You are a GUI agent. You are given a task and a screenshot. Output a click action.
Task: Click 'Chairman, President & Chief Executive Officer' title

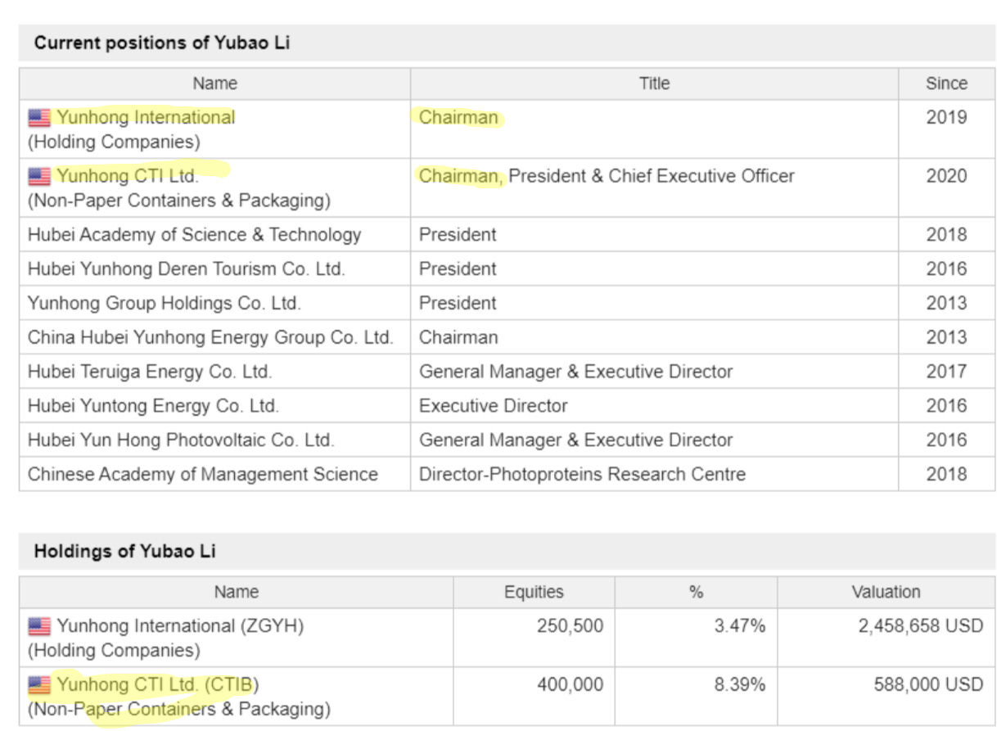coord(607,176)
